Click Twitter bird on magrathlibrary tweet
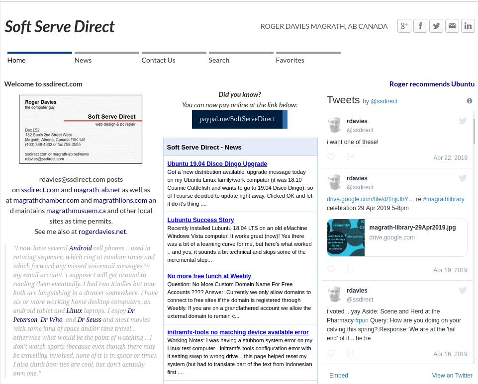 (x=463, y=178)
